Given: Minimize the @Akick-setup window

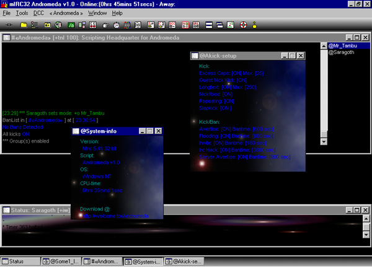Looking at the screenshot, I should click(x=285, y=56).
